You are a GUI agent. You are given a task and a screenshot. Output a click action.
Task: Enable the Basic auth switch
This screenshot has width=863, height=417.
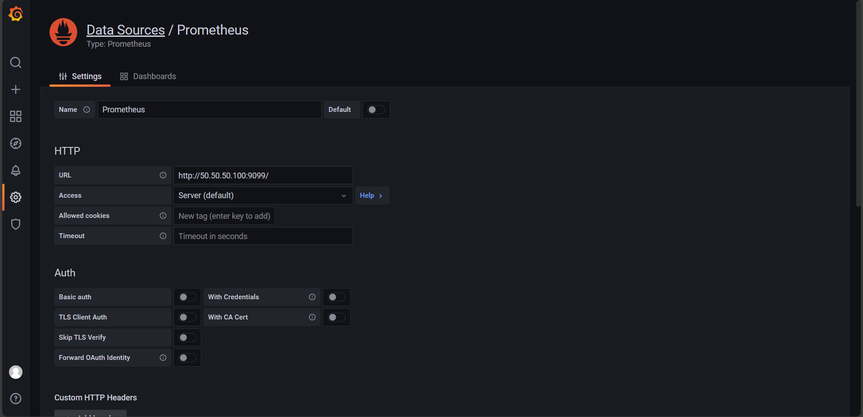[187, 297]
